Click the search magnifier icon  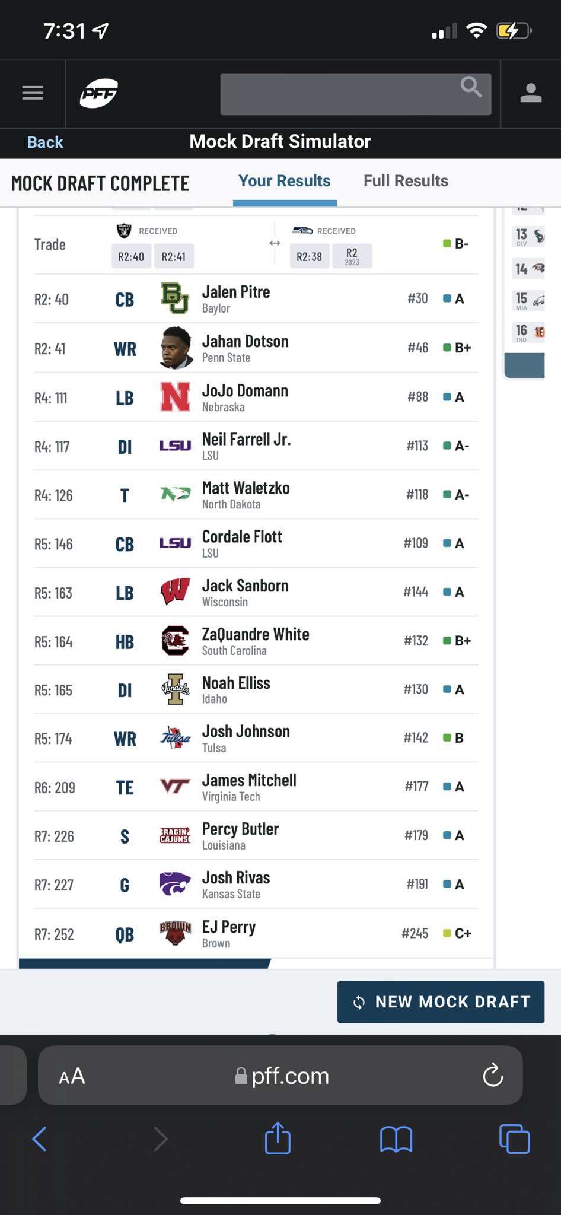click(471, 87)
